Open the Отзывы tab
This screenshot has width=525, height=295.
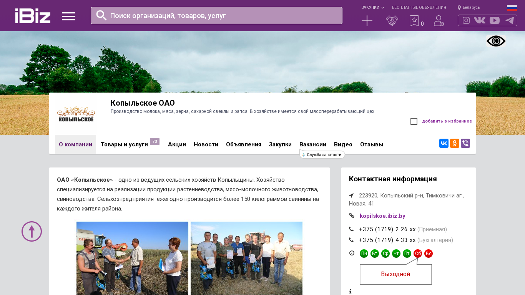click(372, 144)
